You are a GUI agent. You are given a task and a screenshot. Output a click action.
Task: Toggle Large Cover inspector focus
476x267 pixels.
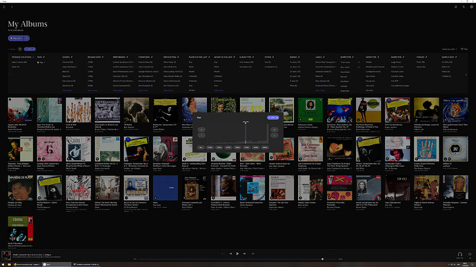(x=396, y=62)
